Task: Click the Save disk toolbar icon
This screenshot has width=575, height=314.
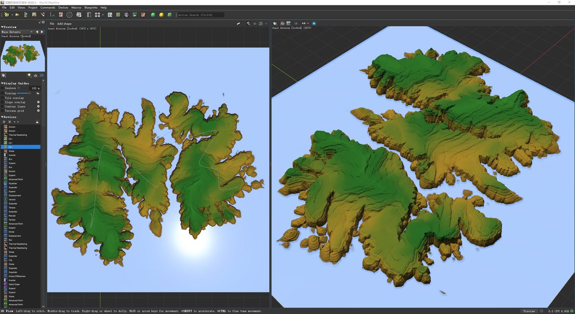Action: pyautogui.click(x=34, y=15)
